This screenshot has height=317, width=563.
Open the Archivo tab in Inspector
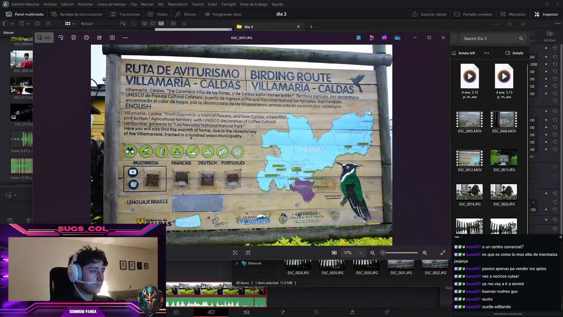(550, 36)
